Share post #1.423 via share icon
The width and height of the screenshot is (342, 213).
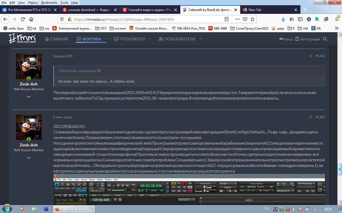310,117
